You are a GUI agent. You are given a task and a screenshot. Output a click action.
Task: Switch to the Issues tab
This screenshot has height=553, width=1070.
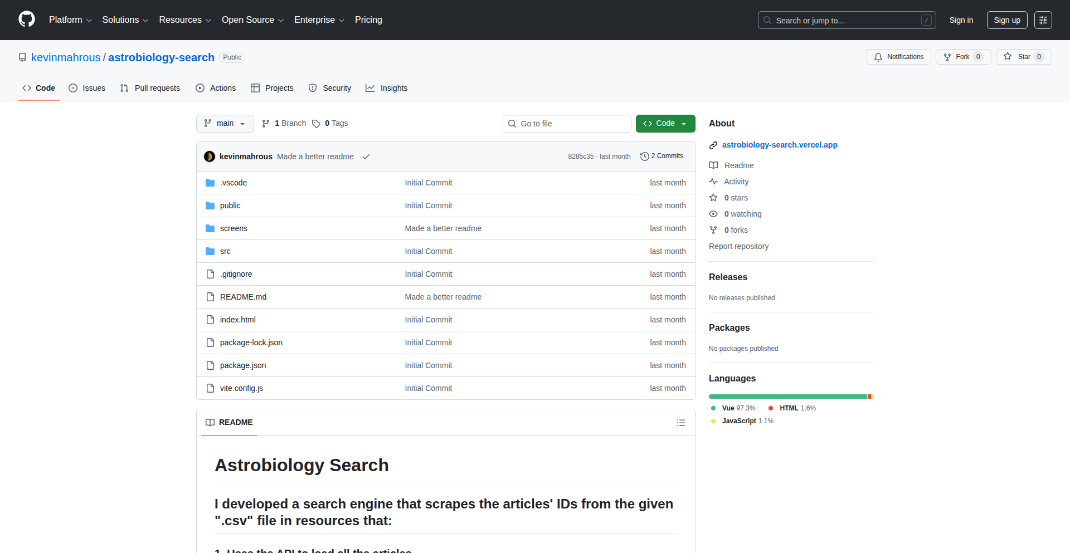[87, 88]
